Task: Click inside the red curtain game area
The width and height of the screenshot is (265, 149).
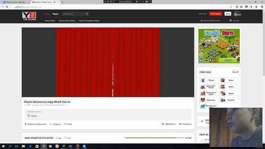Action: [108, 62]
